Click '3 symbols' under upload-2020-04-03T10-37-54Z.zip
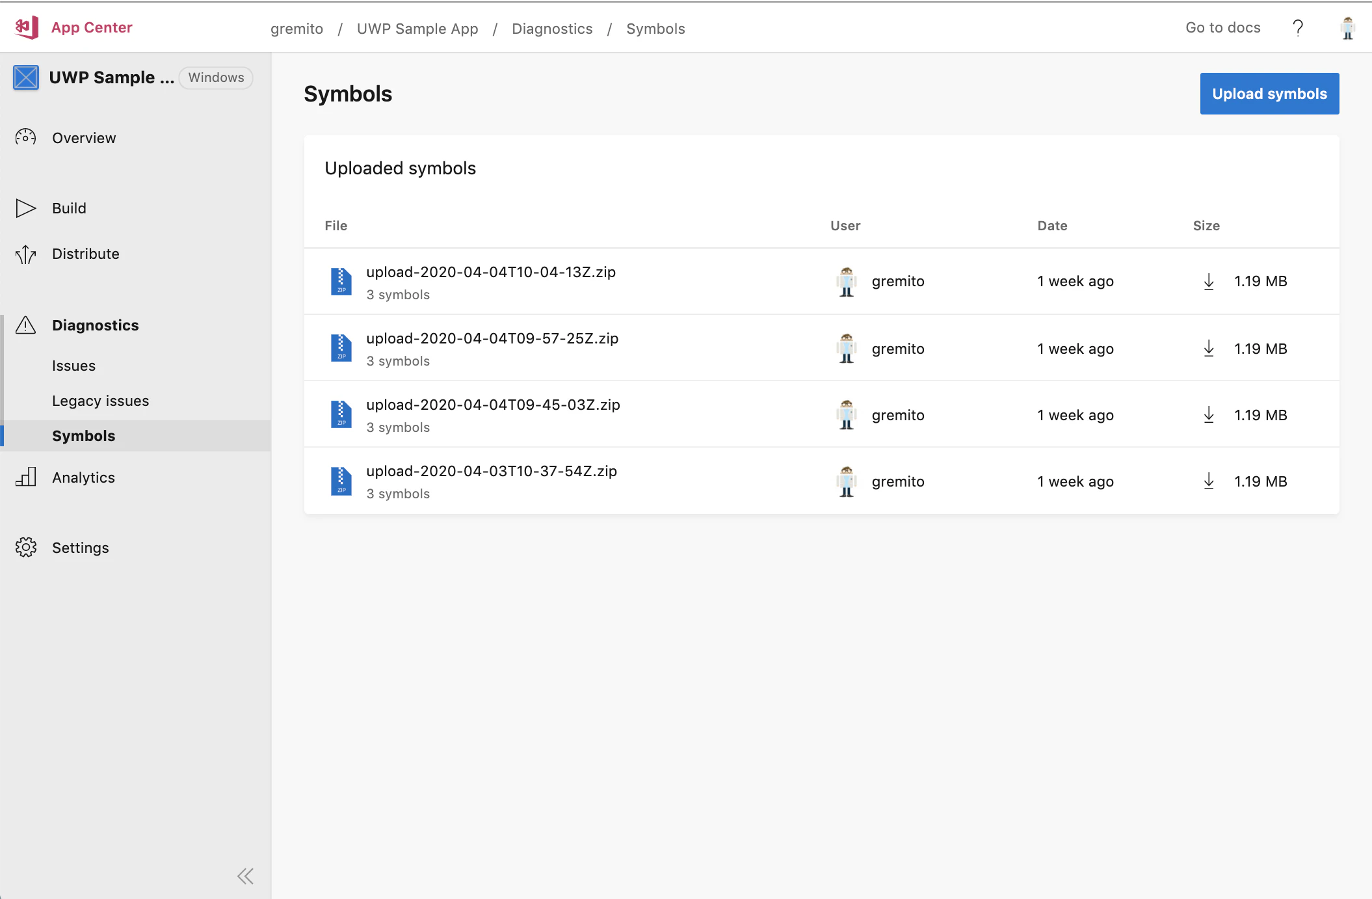Screen dimensions: 1372x899 [x=398, y=494]
